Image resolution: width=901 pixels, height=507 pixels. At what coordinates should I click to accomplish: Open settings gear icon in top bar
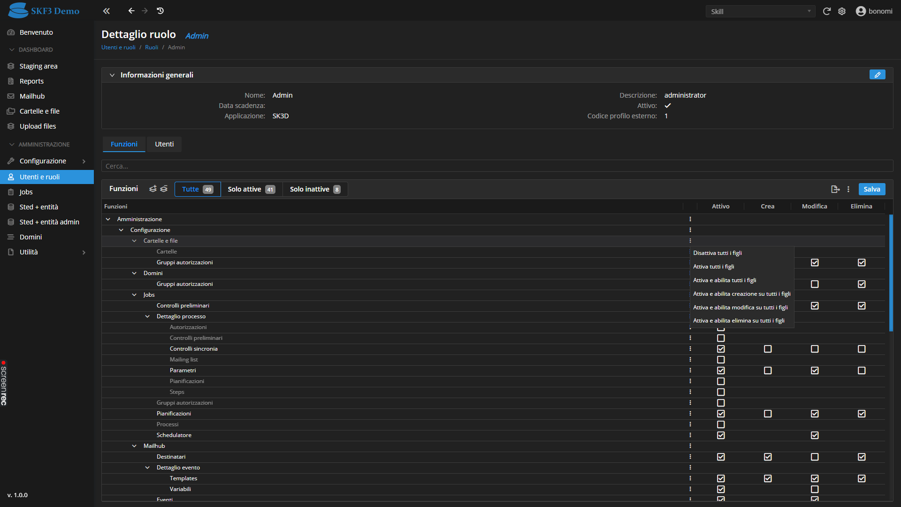point(842,11)
